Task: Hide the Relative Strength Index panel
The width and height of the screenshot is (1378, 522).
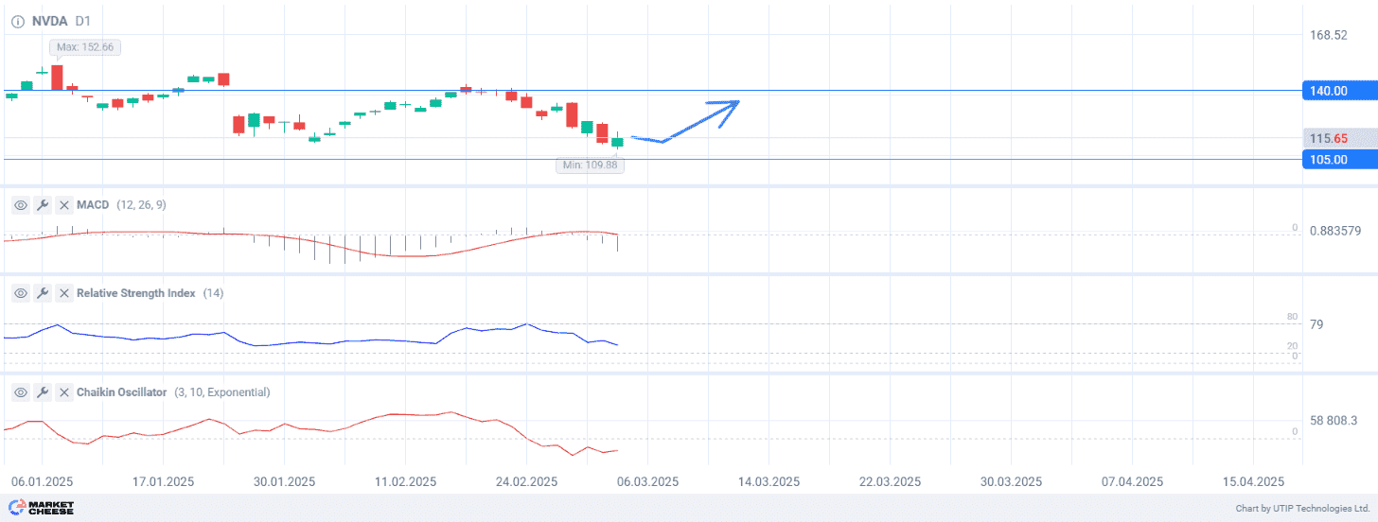Action: (x=20, y=293)
